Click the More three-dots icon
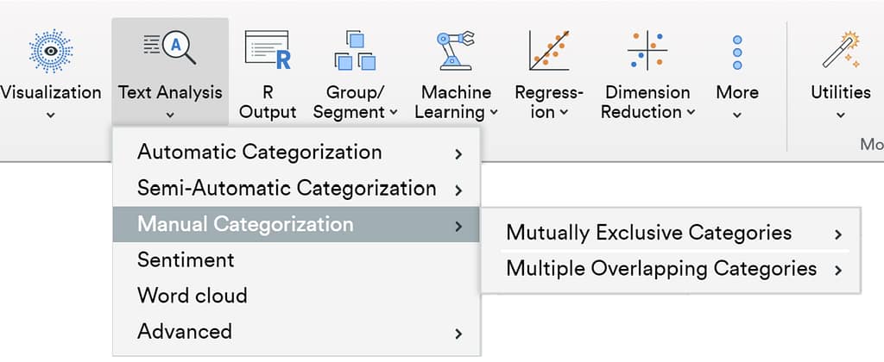The height and width of the screenshot is (362, 884). pos(737,53)
